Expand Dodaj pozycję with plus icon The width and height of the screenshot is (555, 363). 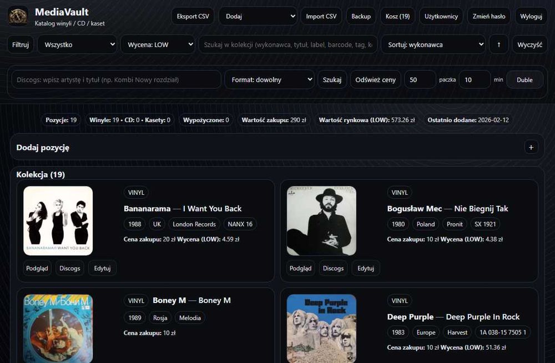pos(531,147)
